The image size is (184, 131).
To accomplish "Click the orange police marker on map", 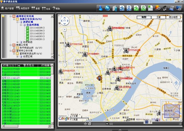I will point(99,78).
